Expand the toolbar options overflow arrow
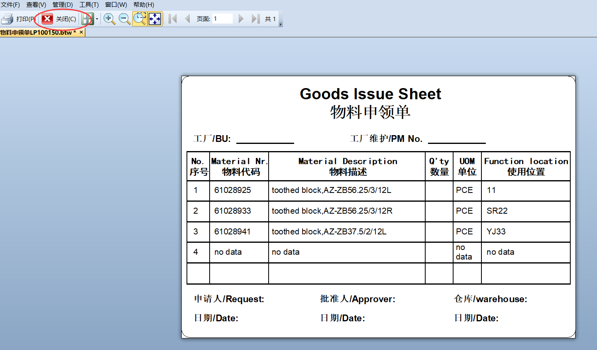 [x=281, y=24]
